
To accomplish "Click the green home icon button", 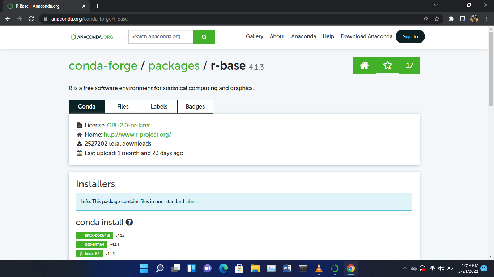I will 364,65.
